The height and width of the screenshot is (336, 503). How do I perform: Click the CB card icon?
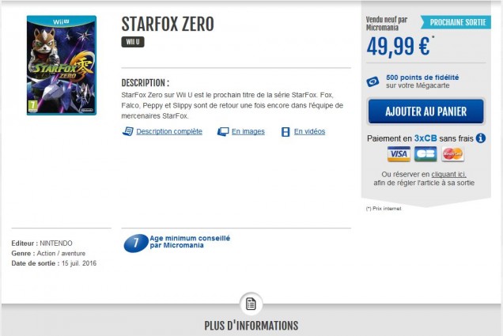[425, 153]
